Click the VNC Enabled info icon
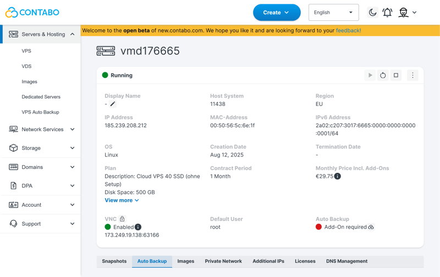 (x=138, y=227)
